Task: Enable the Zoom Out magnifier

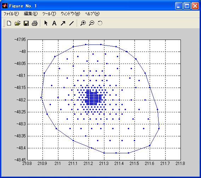Action: tap(92, 23)
